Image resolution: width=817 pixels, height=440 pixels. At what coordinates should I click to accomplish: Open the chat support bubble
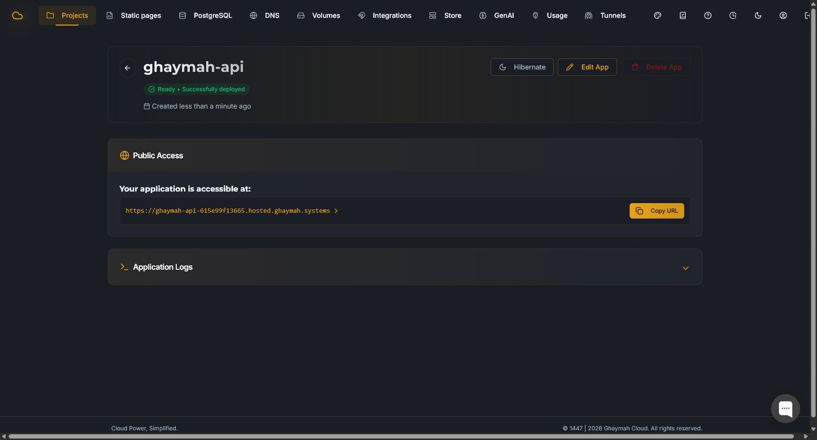point(786,409)
